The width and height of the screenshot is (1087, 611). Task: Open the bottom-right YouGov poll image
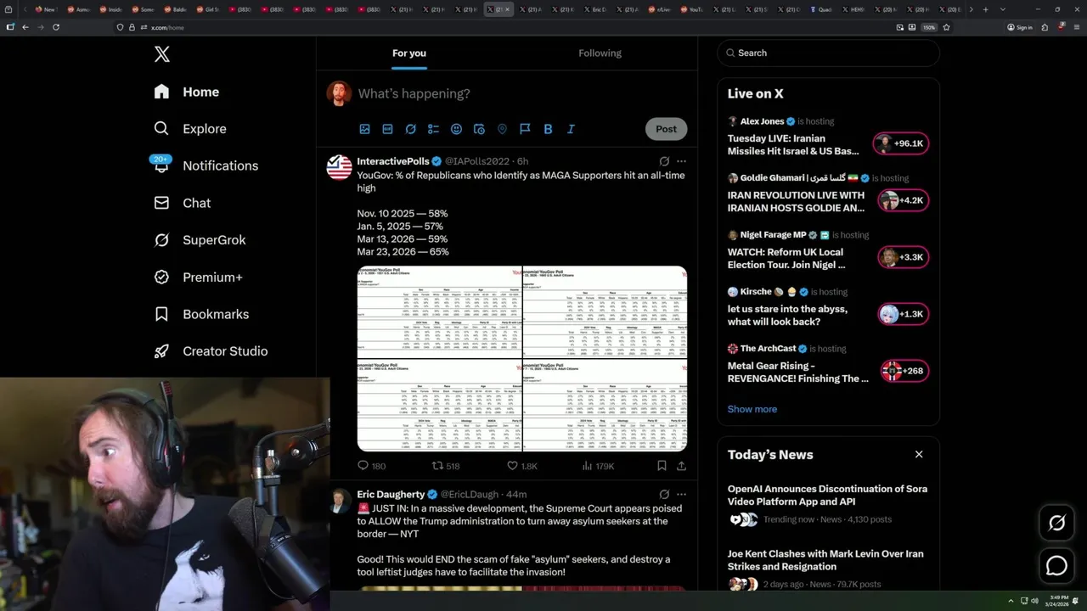tap(605, 406)
